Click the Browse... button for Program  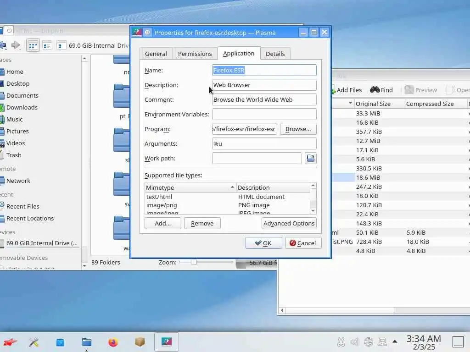[298, 129]
